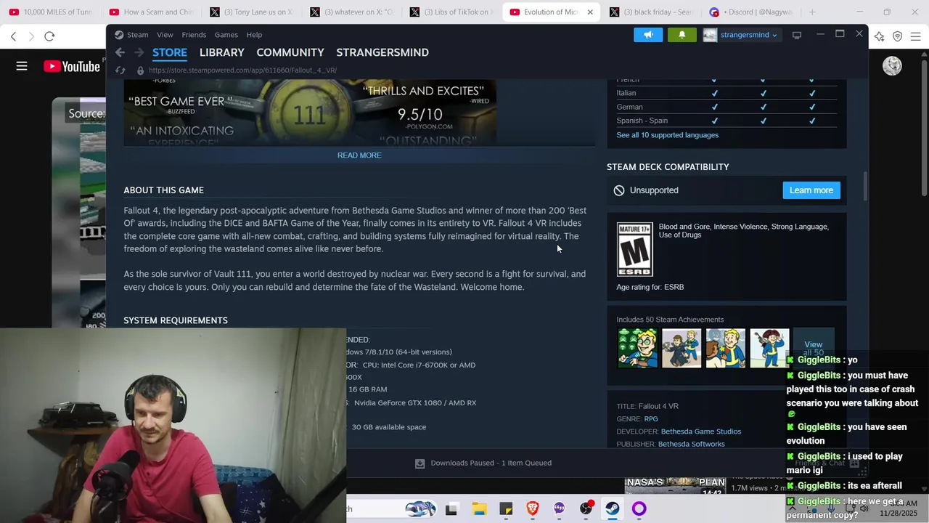The height and width of the screenshot is (523, 929).
Task: Open 'Downloads Paused - 1 Item Queued'
Action: (x=491, y=463)
